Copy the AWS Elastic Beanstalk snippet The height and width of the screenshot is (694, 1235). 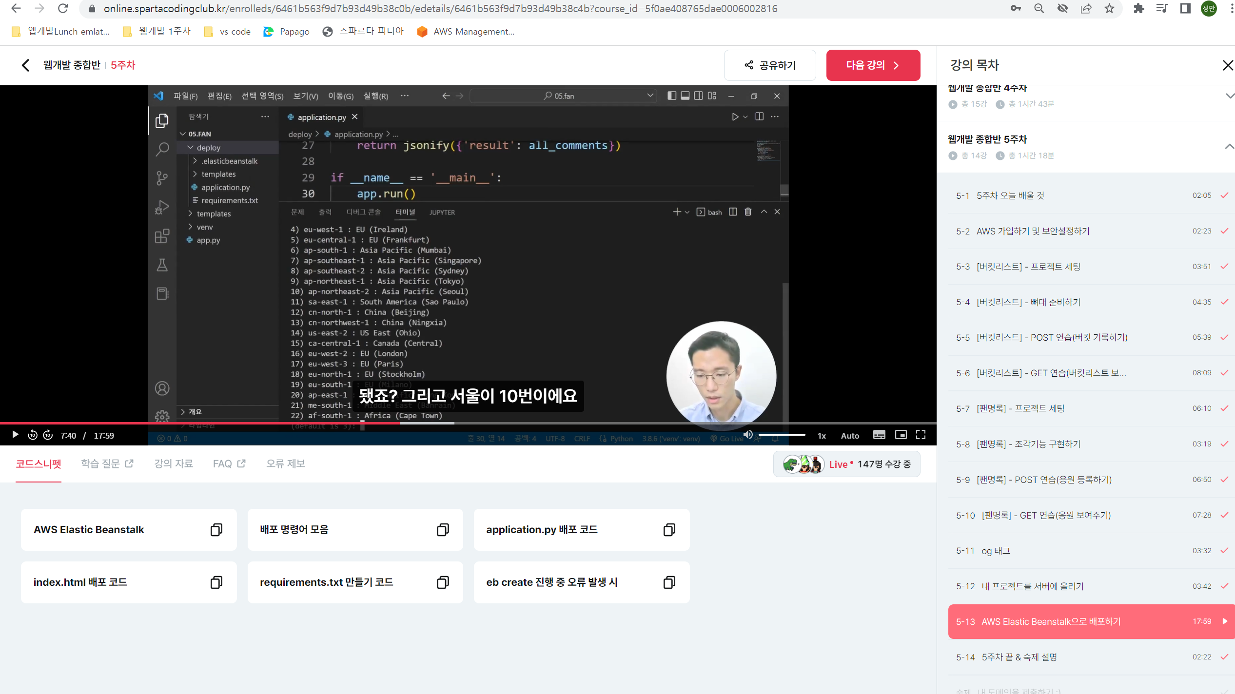click(x=216, y=530)
